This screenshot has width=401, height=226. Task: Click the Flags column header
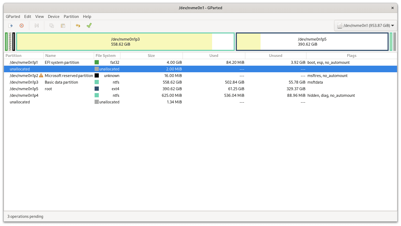351,55
